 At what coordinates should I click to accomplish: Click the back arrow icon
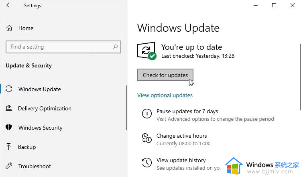(9, 5)
